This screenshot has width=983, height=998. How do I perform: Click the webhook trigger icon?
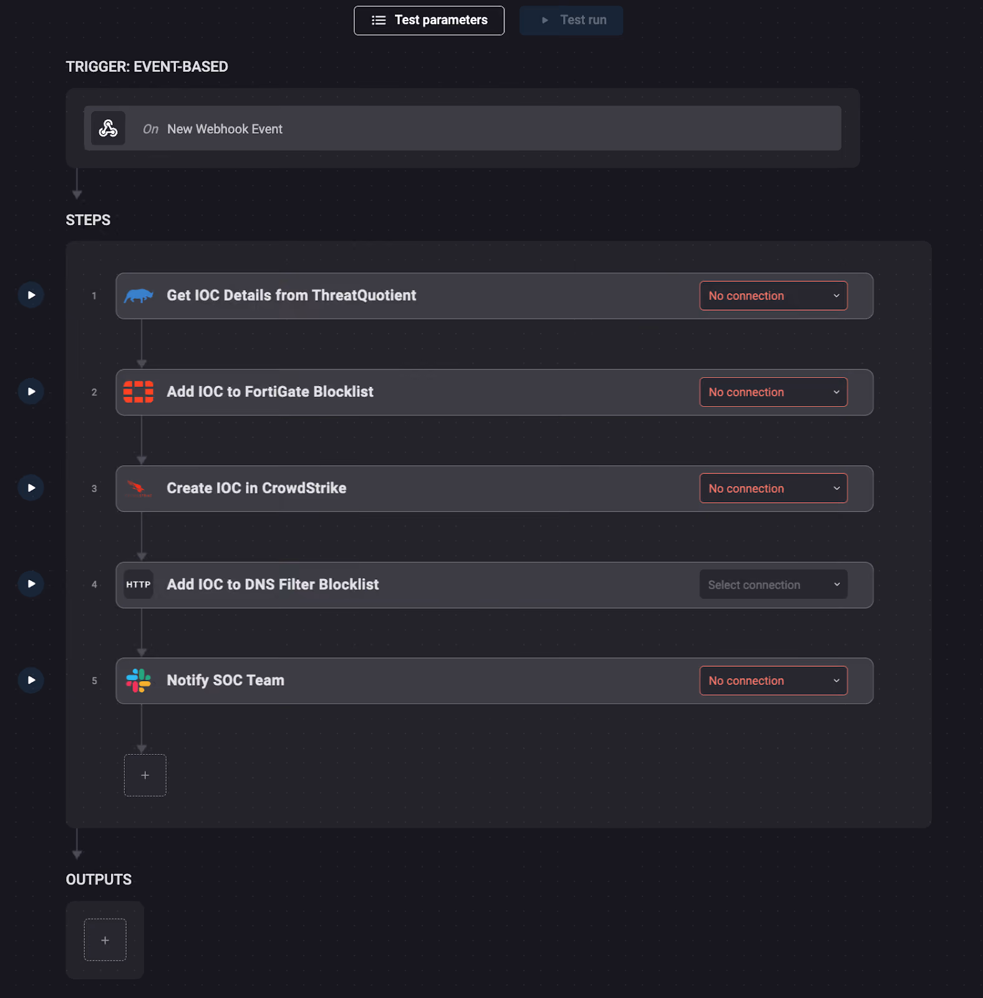pos(108,128)
